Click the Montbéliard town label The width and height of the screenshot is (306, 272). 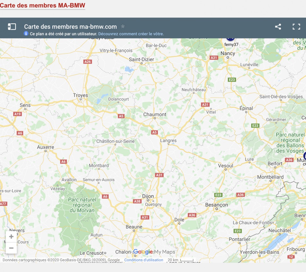click(270, 177)
